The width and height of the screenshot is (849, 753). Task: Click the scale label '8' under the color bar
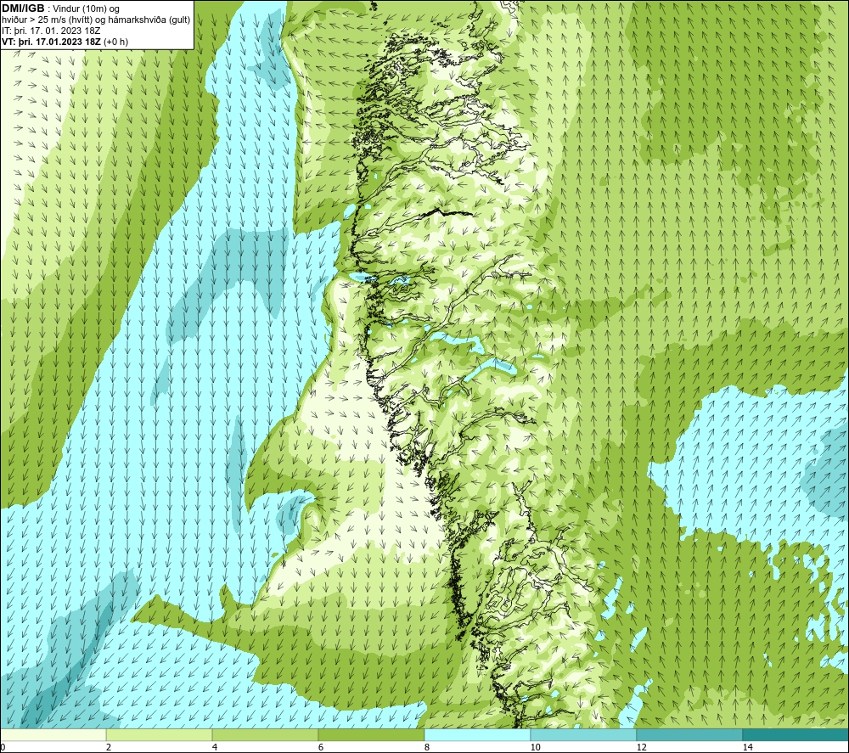point(427,748)
